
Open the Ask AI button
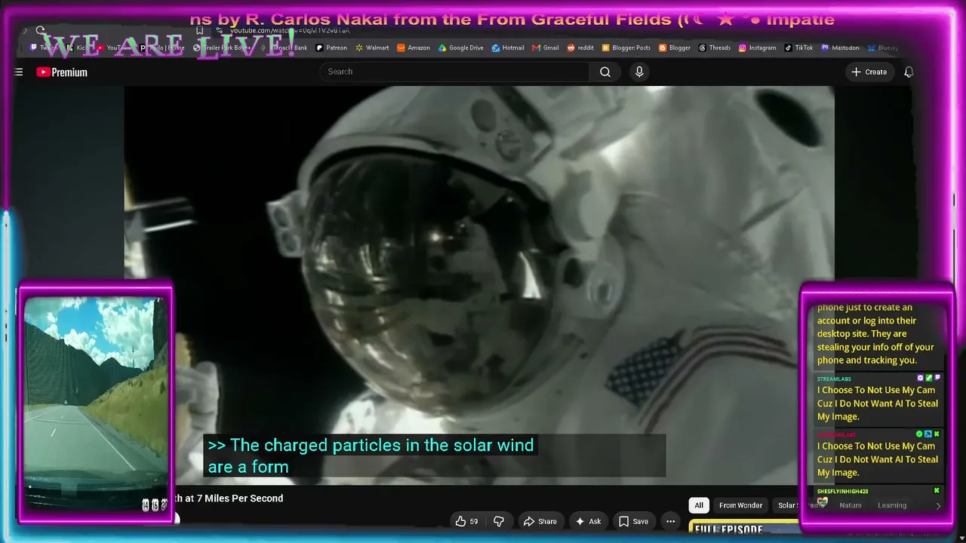coord(588,521)
